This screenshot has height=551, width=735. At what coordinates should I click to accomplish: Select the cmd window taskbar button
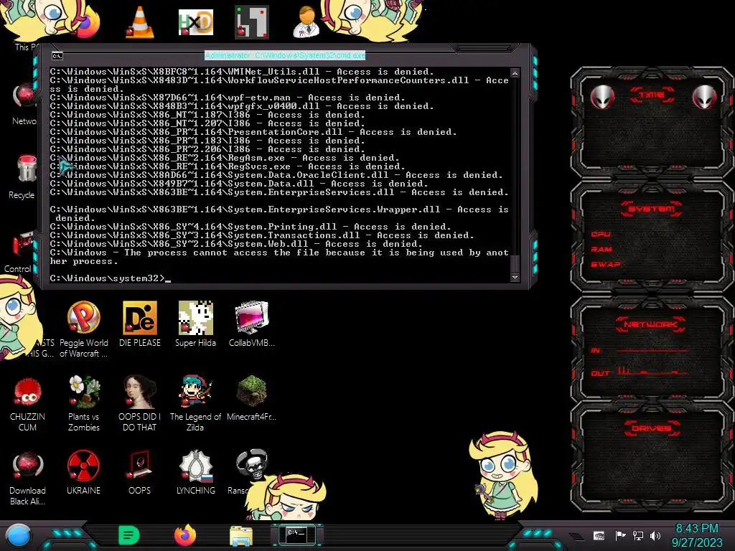click(x=296, y=535)
